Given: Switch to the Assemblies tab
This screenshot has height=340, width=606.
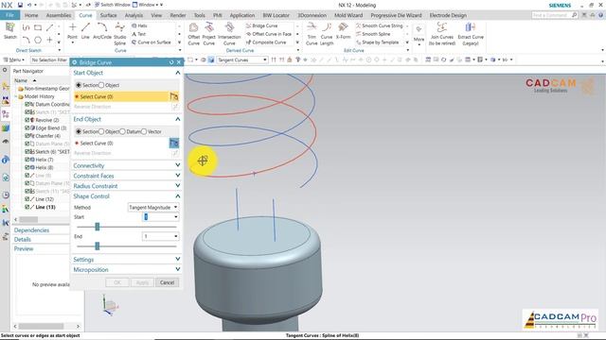Looking at the screenshot, I should [x=59, y=15].
